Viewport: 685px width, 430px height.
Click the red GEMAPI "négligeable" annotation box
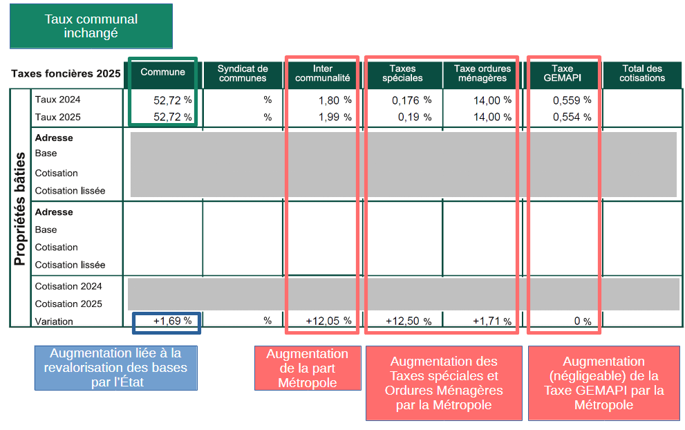pyautogui.click(x=603, y=383)
